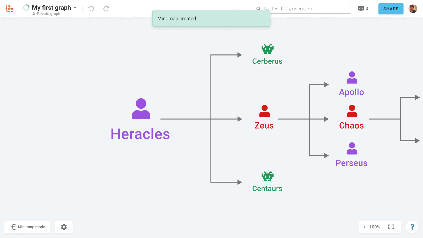
Task: Expand the My first graph dropdown
Action: tap(75, 8)
